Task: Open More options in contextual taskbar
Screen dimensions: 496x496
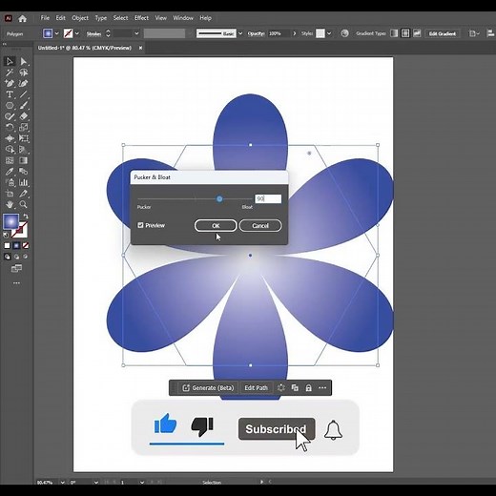Action: coord(322,388)
